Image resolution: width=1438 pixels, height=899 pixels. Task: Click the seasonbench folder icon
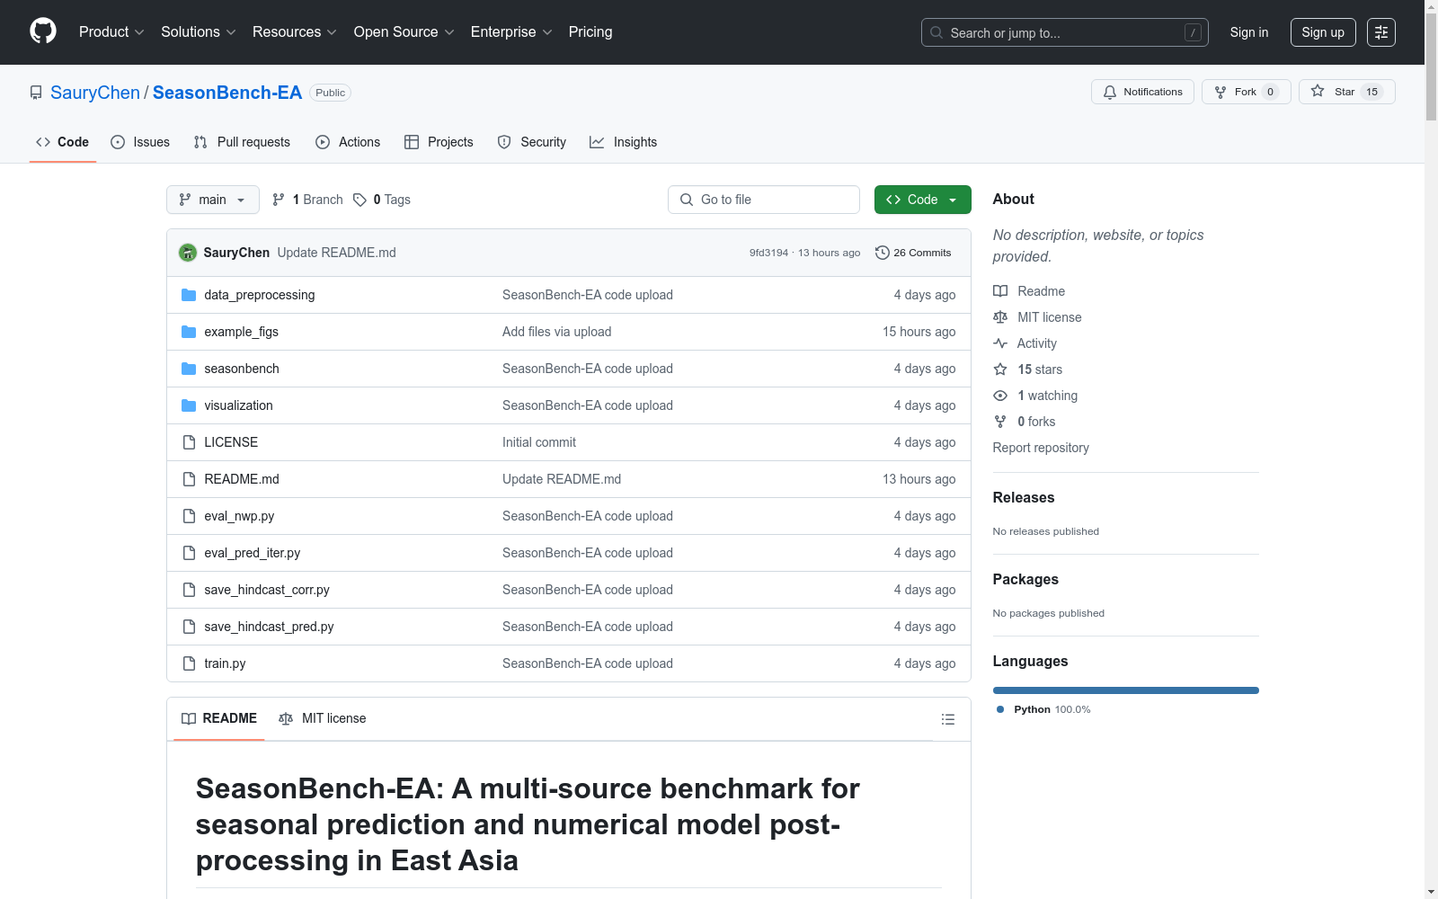(189, 369)
